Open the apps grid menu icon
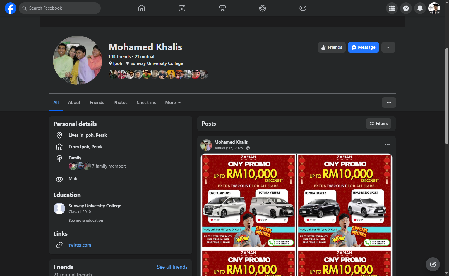The image size is (449, 276). click(392, 8)
